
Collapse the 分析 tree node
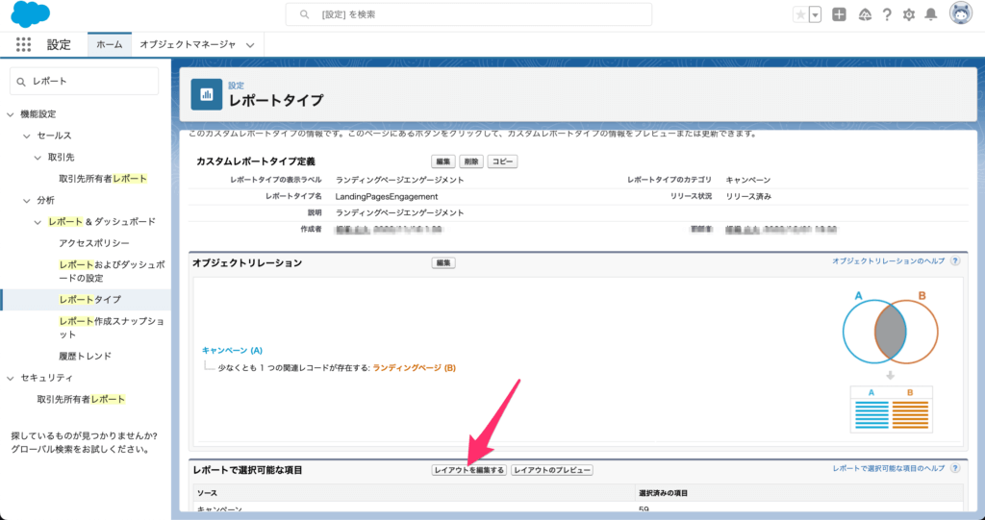click(x=26, y=200)
